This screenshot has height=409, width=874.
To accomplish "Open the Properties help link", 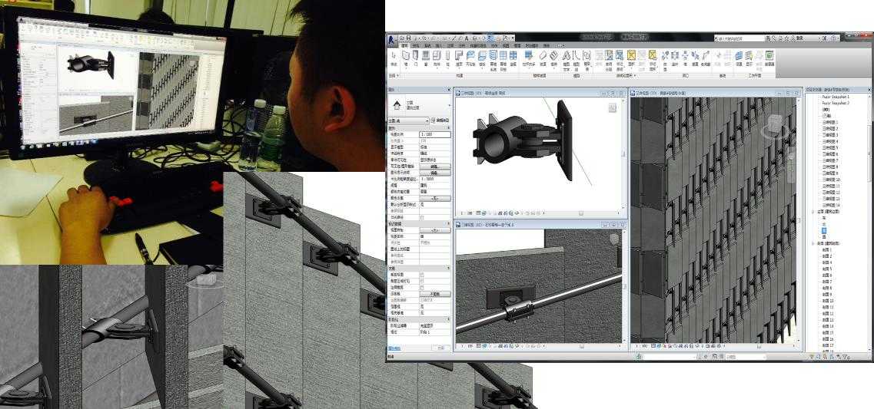I will (394, 348).
